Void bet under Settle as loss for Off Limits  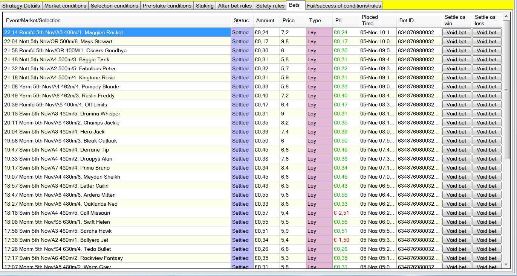[486, 105]
